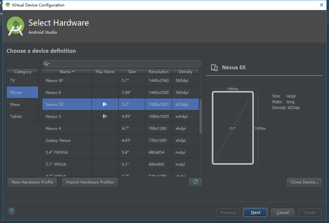Click the 768x1280 resolution cell

tap(159, 128)
